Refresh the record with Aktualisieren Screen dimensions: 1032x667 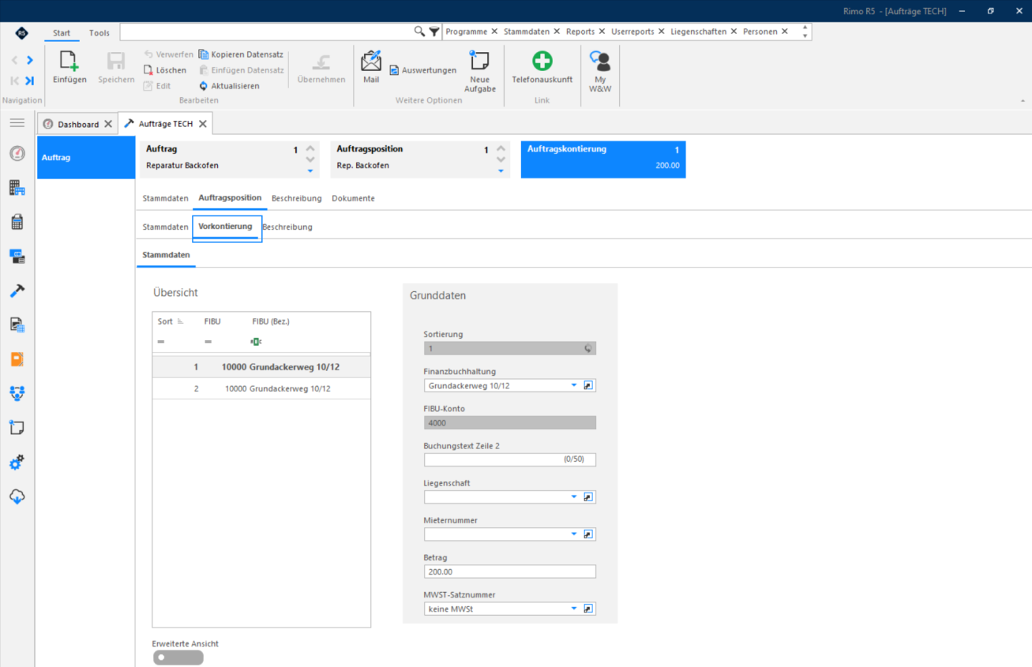[x=230, y=86]
